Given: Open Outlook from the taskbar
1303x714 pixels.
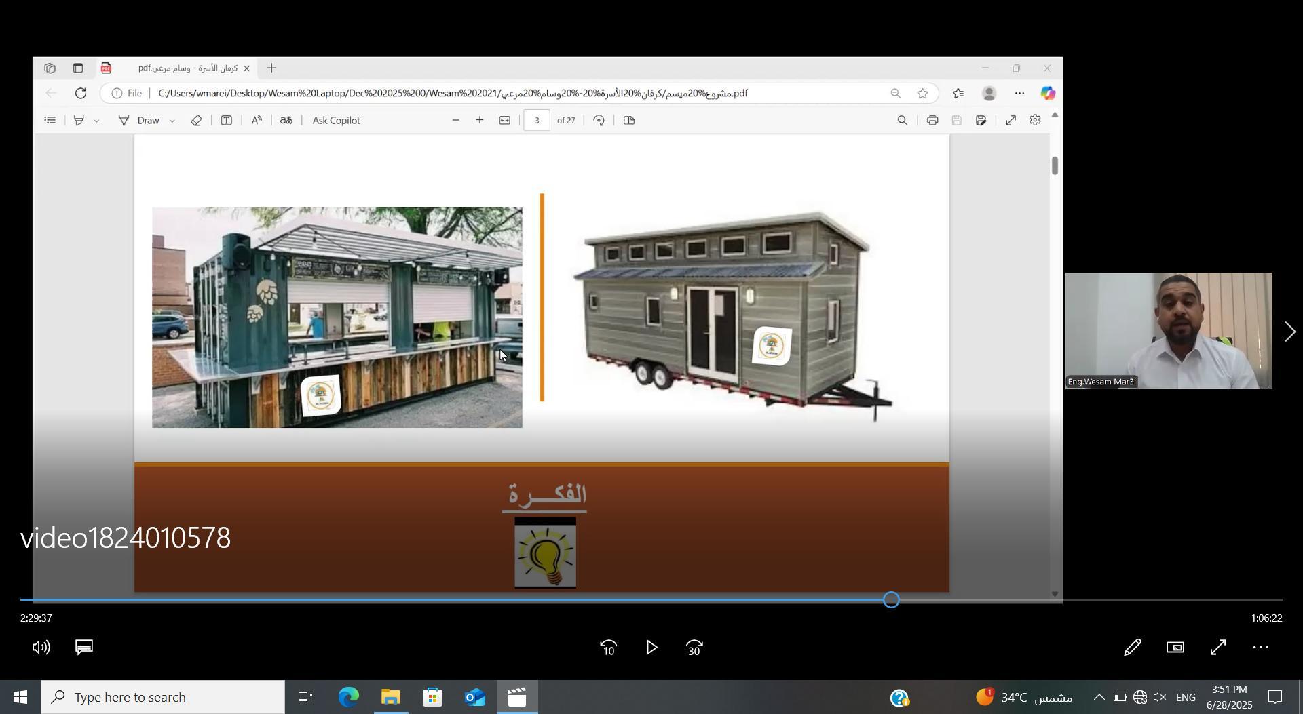Looking at the screenshot, I should [x=475, y=697].
